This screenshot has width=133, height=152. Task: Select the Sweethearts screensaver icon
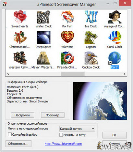20,17
